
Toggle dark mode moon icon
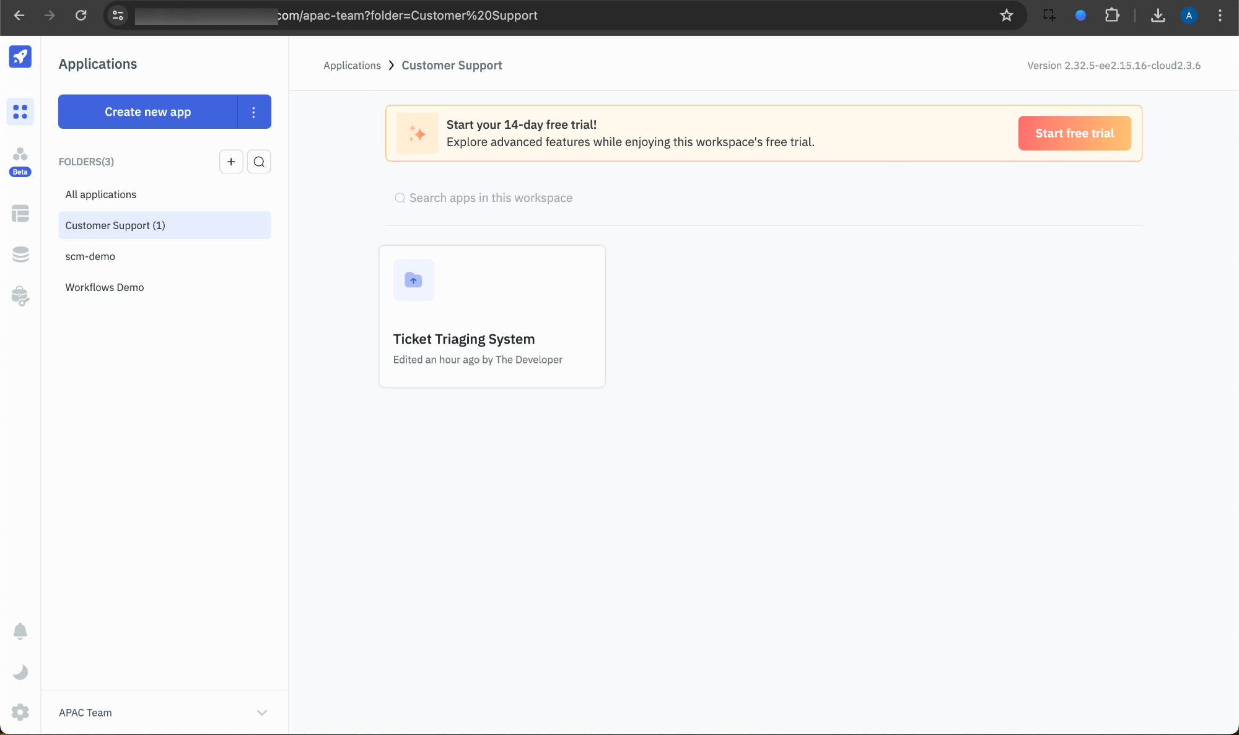[x=20, y=672]
